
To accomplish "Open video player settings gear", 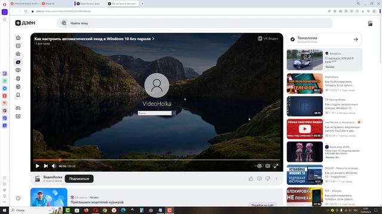I will coord(259,166).
